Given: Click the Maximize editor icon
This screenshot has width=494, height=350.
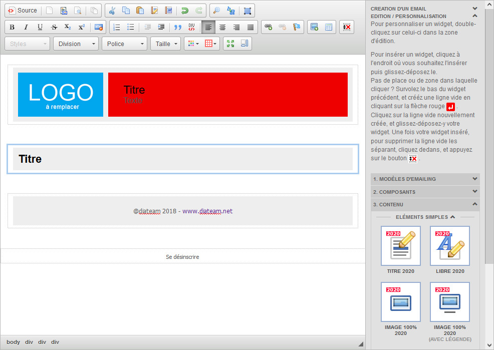Looking at the screenshot, I should (230, 44).
